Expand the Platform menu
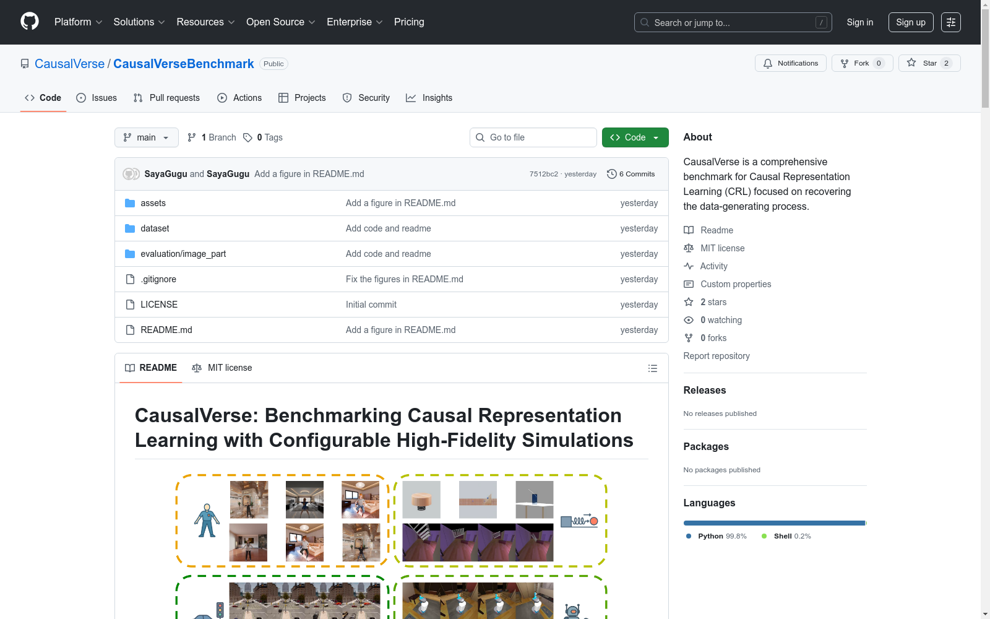 pyautogui.click(x=78, y=22)
